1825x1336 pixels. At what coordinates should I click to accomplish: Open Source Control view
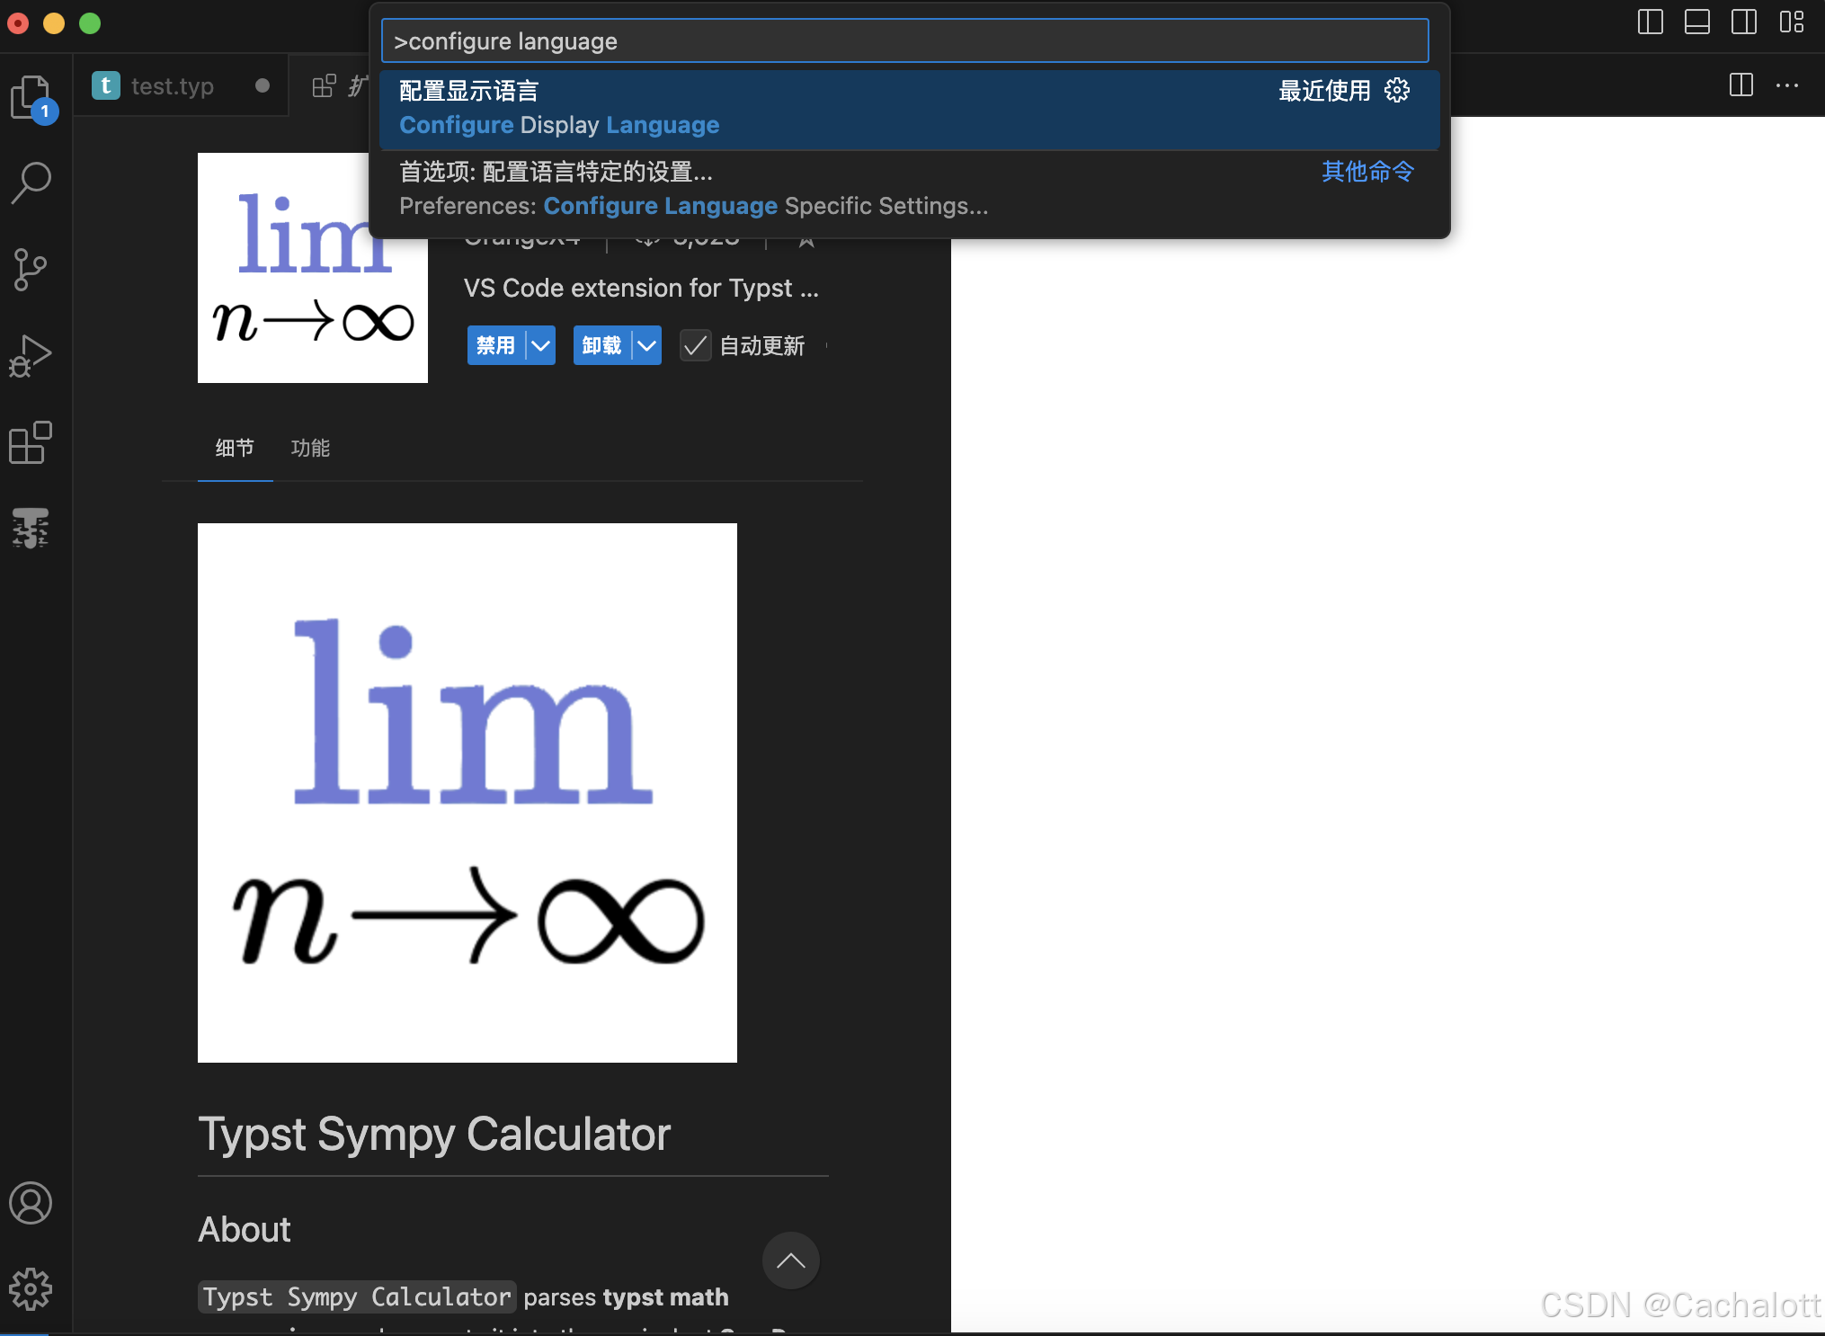pyautogui.click(x=31, y=269)
